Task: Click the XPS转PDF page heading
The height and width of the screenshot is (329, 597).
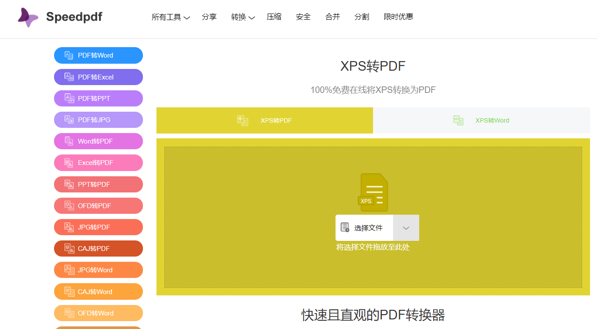Action: tap(373, 66)
